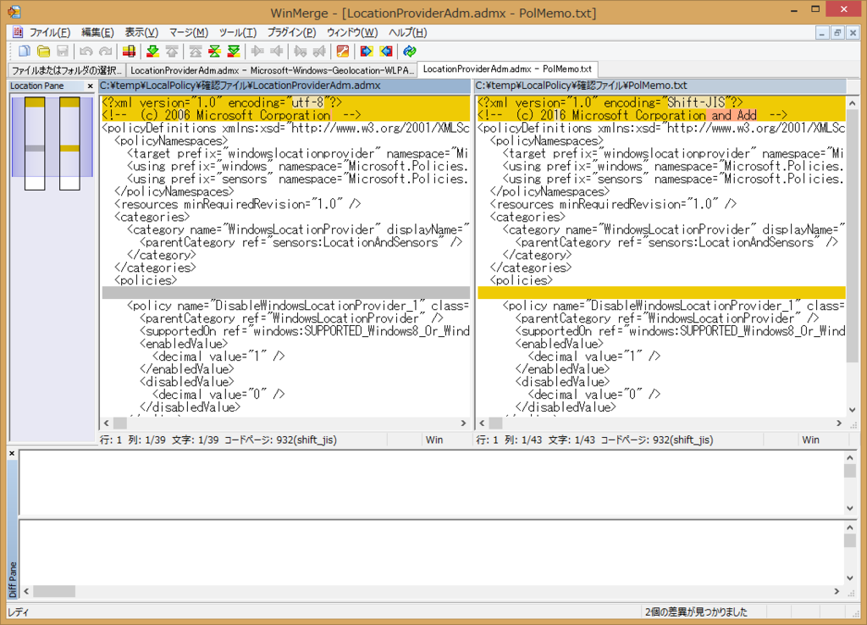Click Copy left and advance icon
The height and width of the screenshot is (625, 867).
319,52
